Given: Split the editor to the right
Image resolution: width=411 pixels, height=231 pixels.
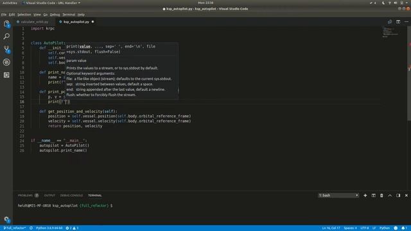Looking at the screenshot, I should pyautogui.click(x=398, y=22).
